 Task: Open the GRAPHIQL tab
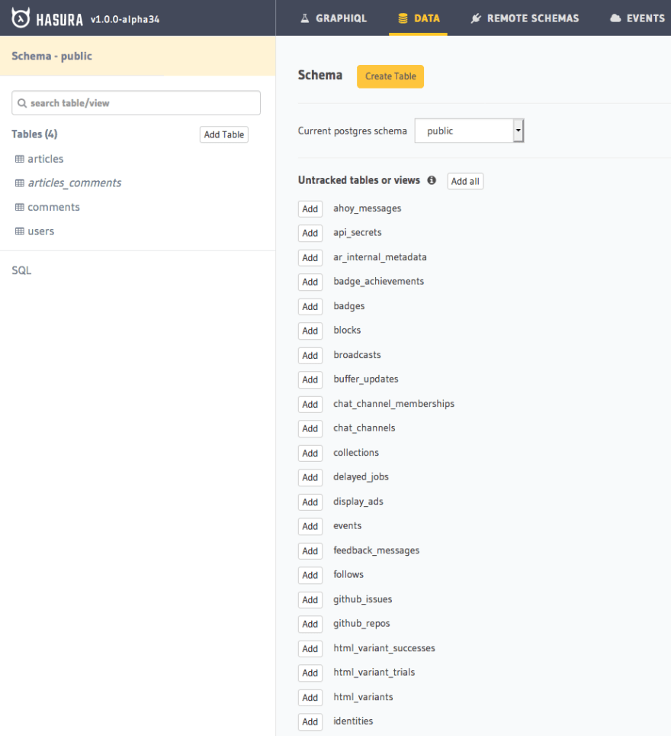point(333,18)
